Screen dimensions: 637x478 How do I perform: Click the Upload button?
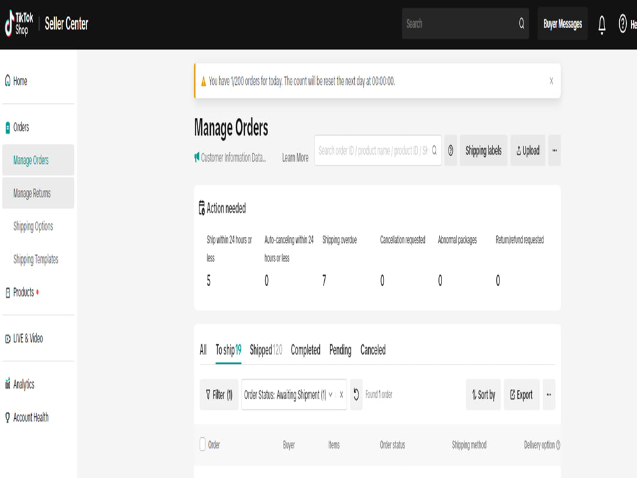[x=527, y=150]
